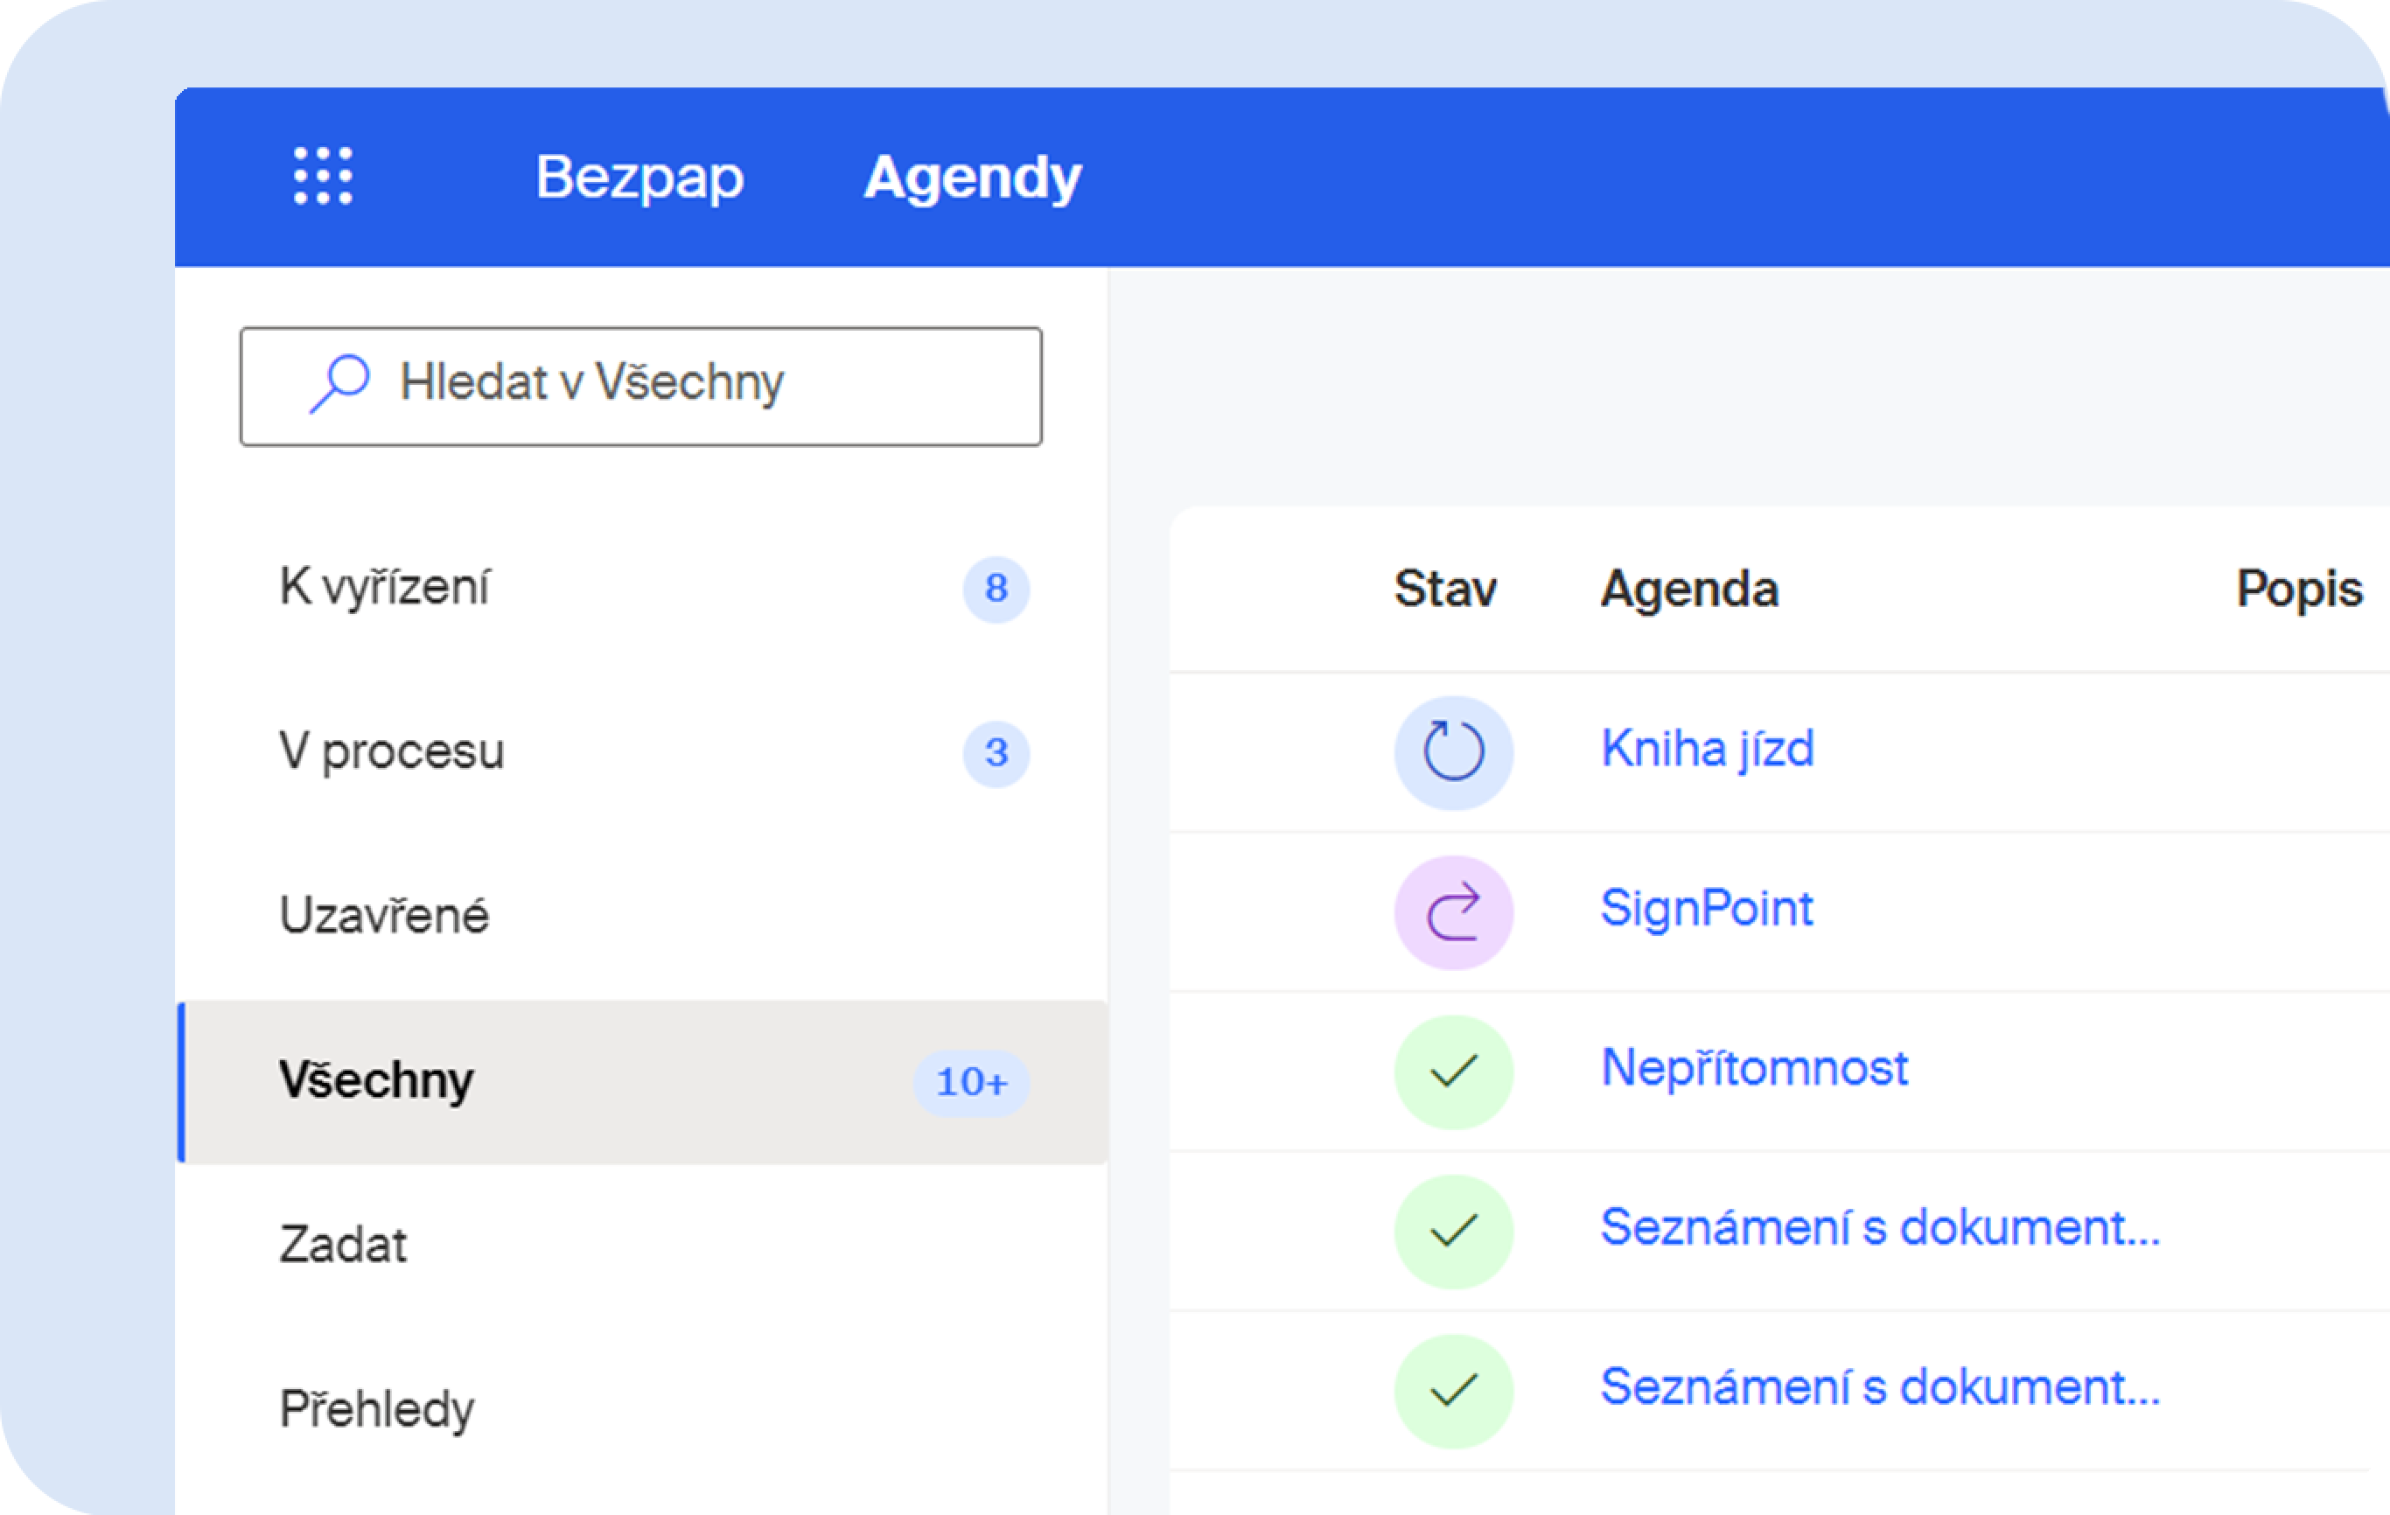The width and height of the screenshot is (2390, 1515).
Task: Click the in-progress status icon for Kniha jízd
Action: coord(1453,752)
